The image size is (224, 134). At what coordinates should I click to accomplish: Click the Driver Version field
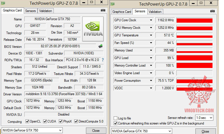[x=64, y=94]
